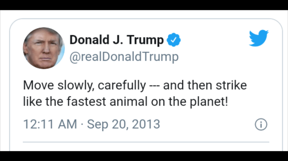Click the tweet line starting "Move slowly"
This screenshot has width=288, height=161.
pos(135,85)
